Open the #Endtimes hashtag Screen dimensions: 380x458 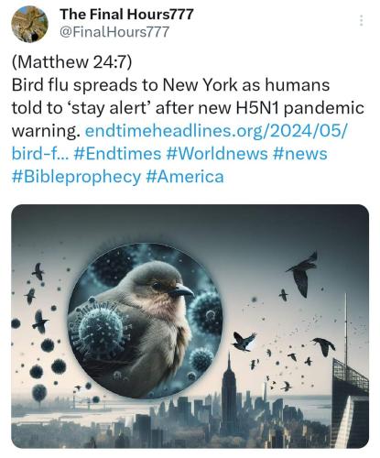coord(117,154)
